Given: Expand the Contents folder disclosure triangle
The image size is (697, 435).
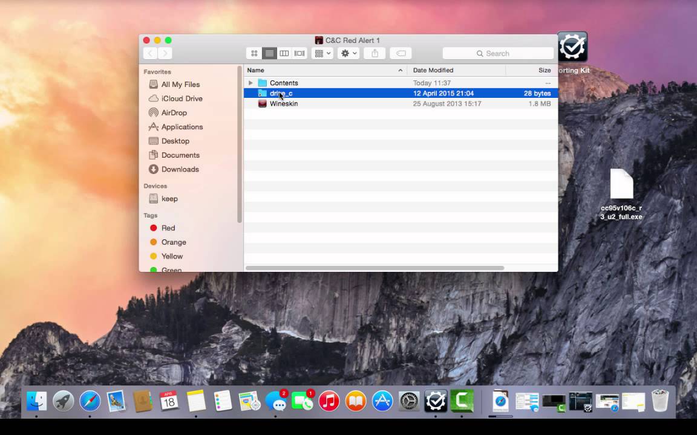Looking at the screenshot, I should 250,83.
